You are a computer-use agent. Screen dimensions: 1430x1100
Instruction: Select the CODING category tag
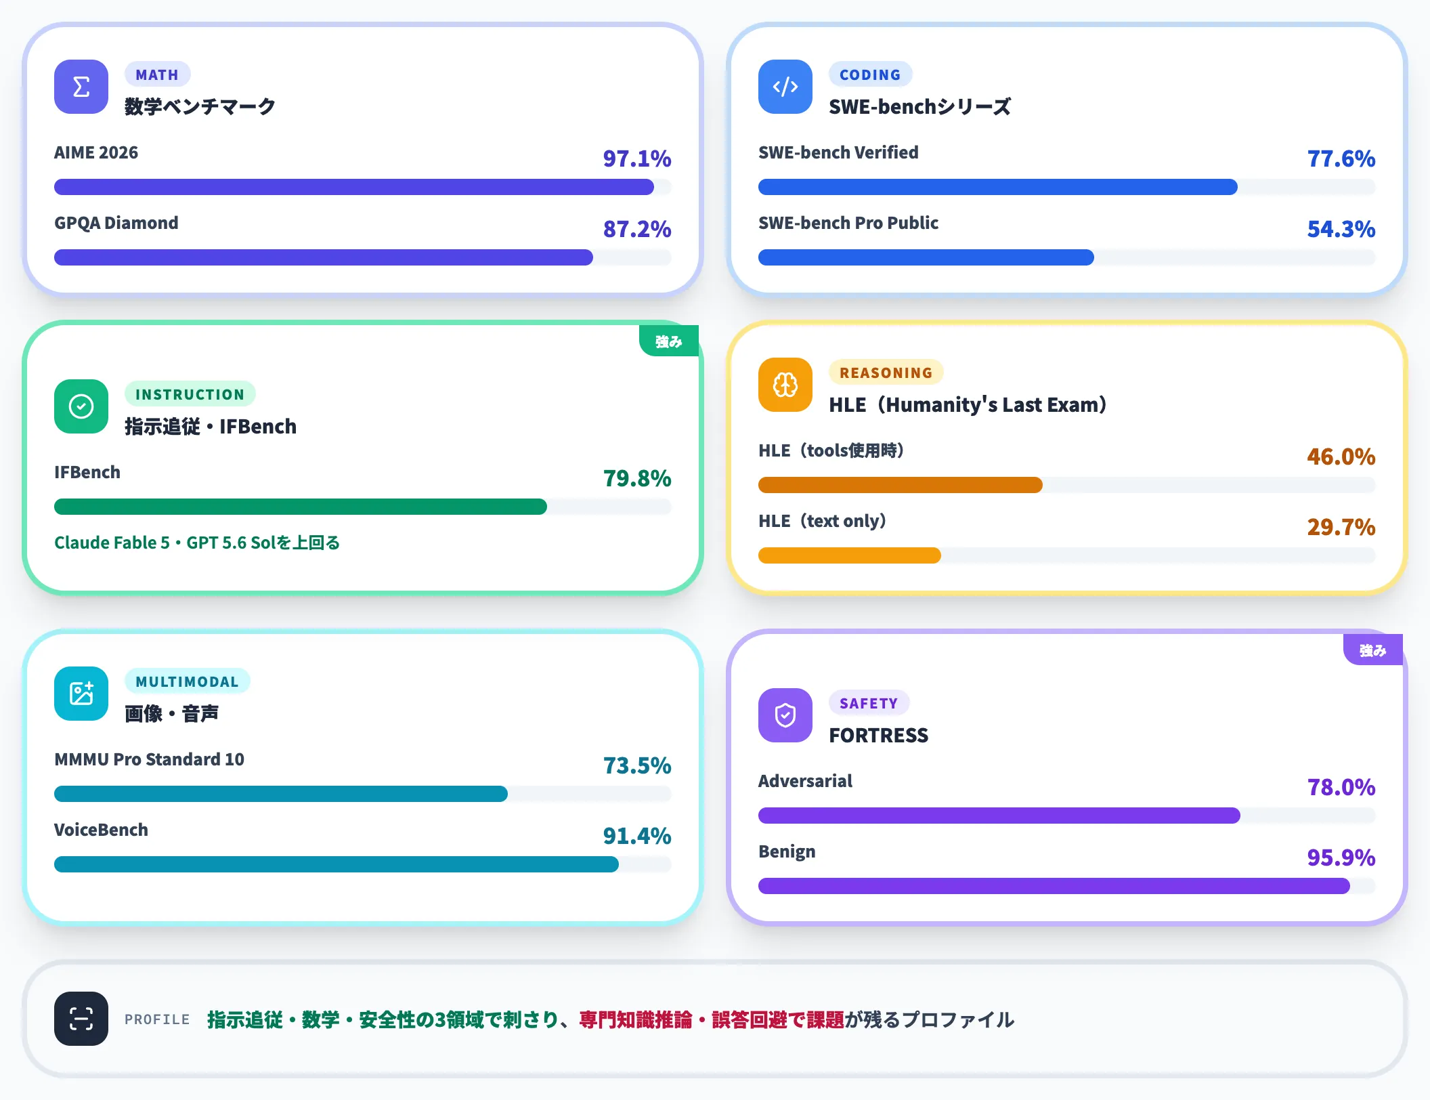pos(870,75)
